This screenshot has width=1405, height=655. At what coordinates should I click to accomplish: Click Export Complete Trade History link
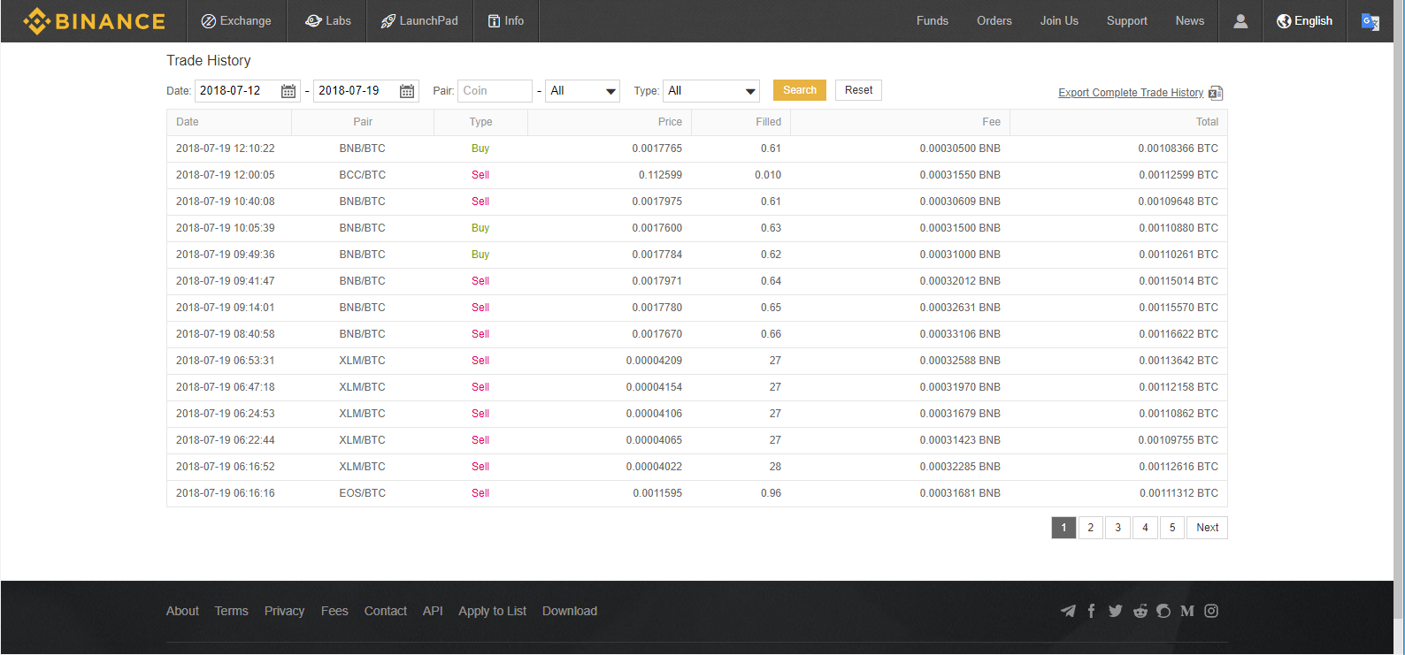click(1131, 93)
